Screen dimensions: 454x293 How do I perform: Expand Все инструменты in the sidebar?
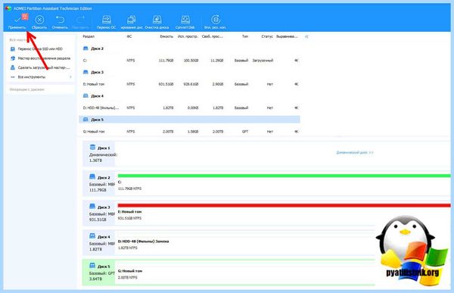(x=41, y=77)
